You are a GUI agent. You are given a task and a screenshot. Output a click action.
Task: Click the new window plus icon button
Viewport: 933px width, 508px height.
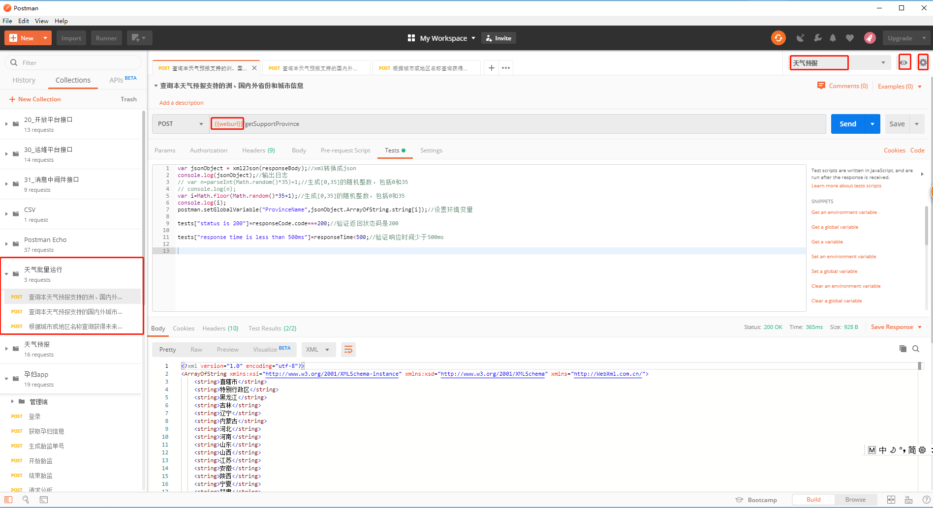click(139, 38)
